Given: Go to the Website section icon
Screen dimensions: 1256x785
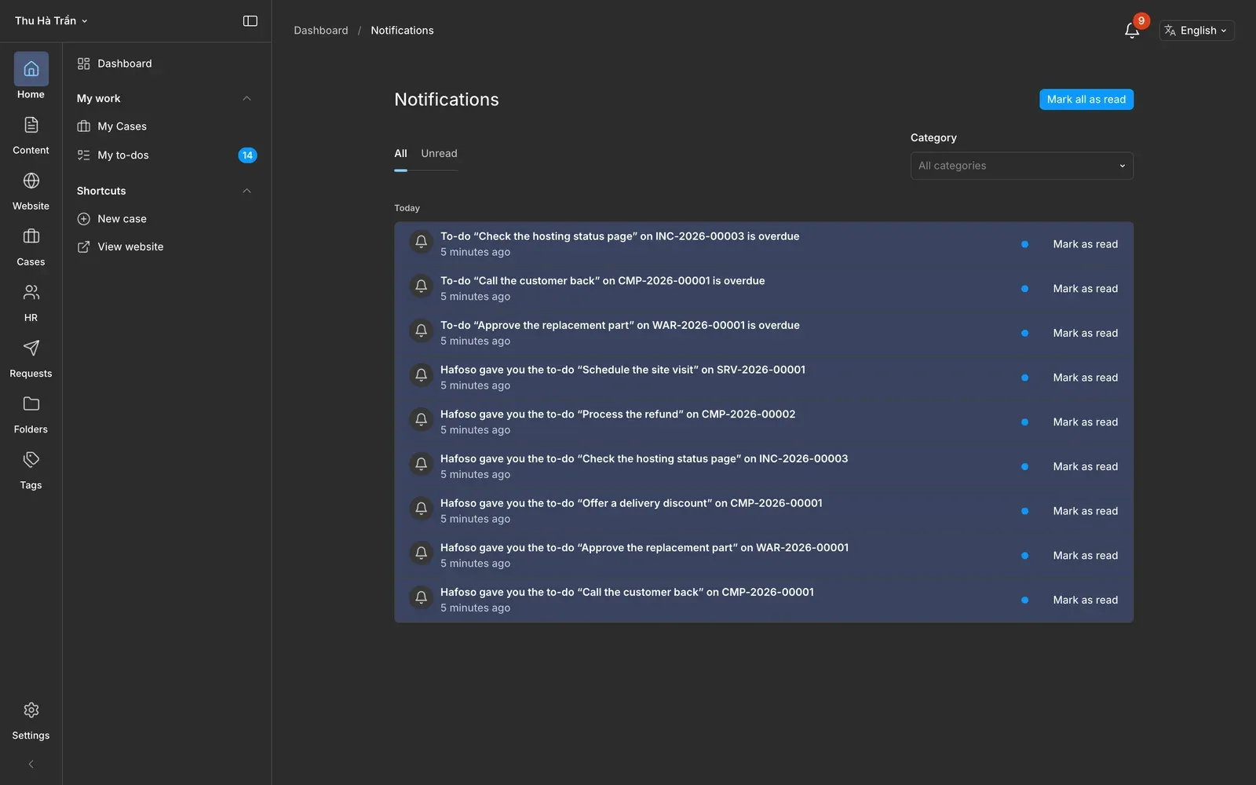Looking at the screenshot, I should 31,181.
